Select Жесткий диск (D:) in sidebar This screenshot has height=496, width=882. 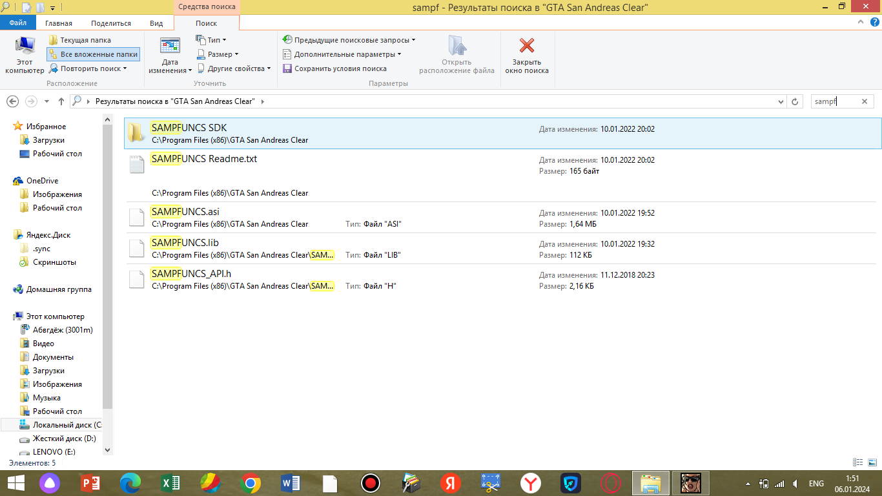click(64, 439)
